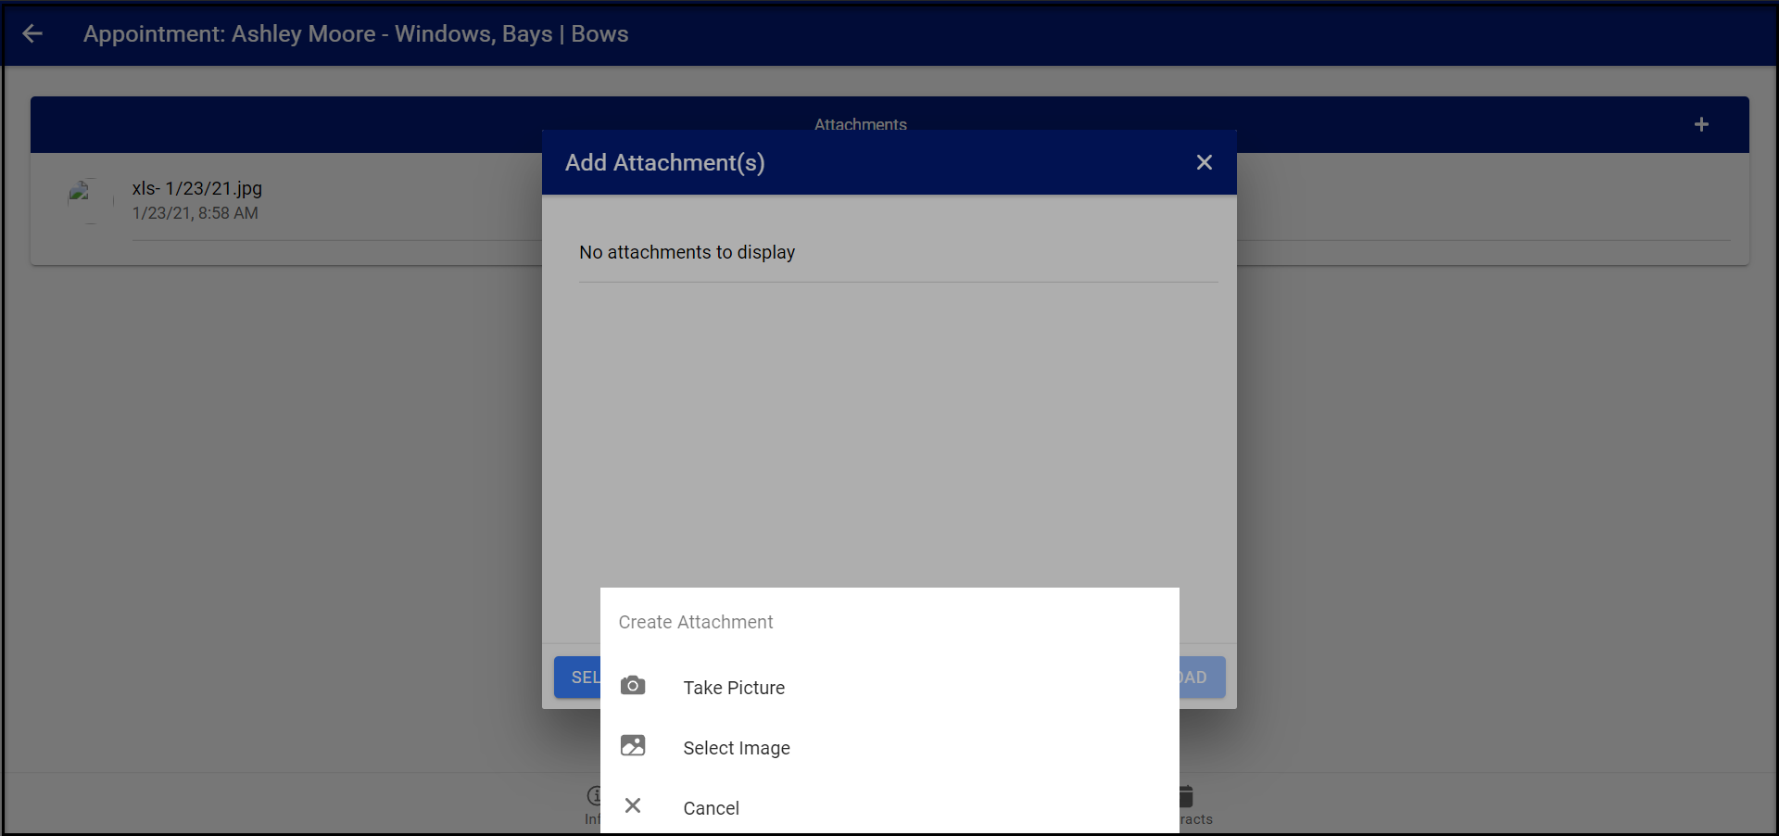Click the X icon beside Cancel
The image size is (1779, 836).
point(633,805)
